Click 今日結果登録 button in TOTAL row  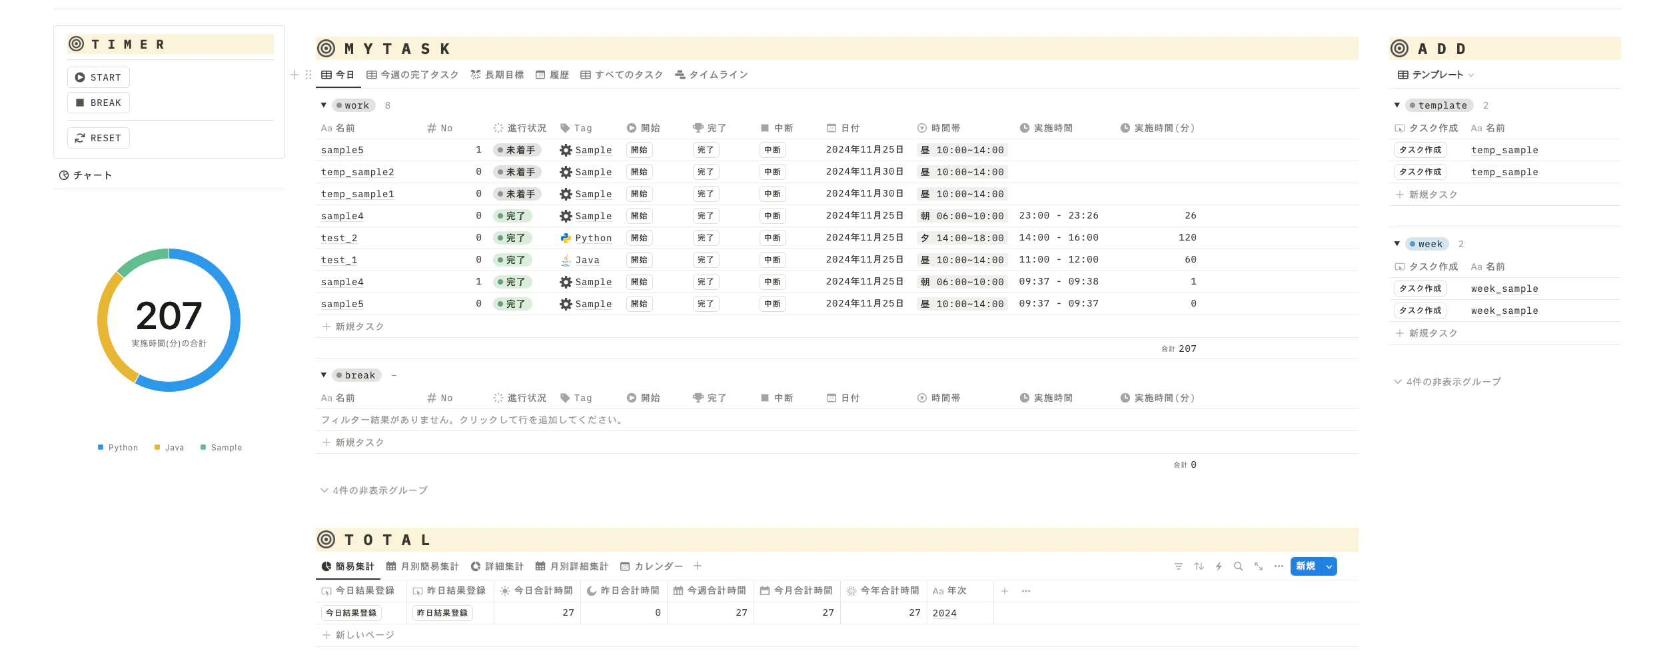coord(351,613)
